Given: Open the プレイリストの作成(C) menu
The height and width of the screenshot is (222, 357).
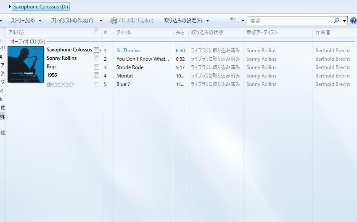Looking at the screenshot, I should click(x=72, y=21).
